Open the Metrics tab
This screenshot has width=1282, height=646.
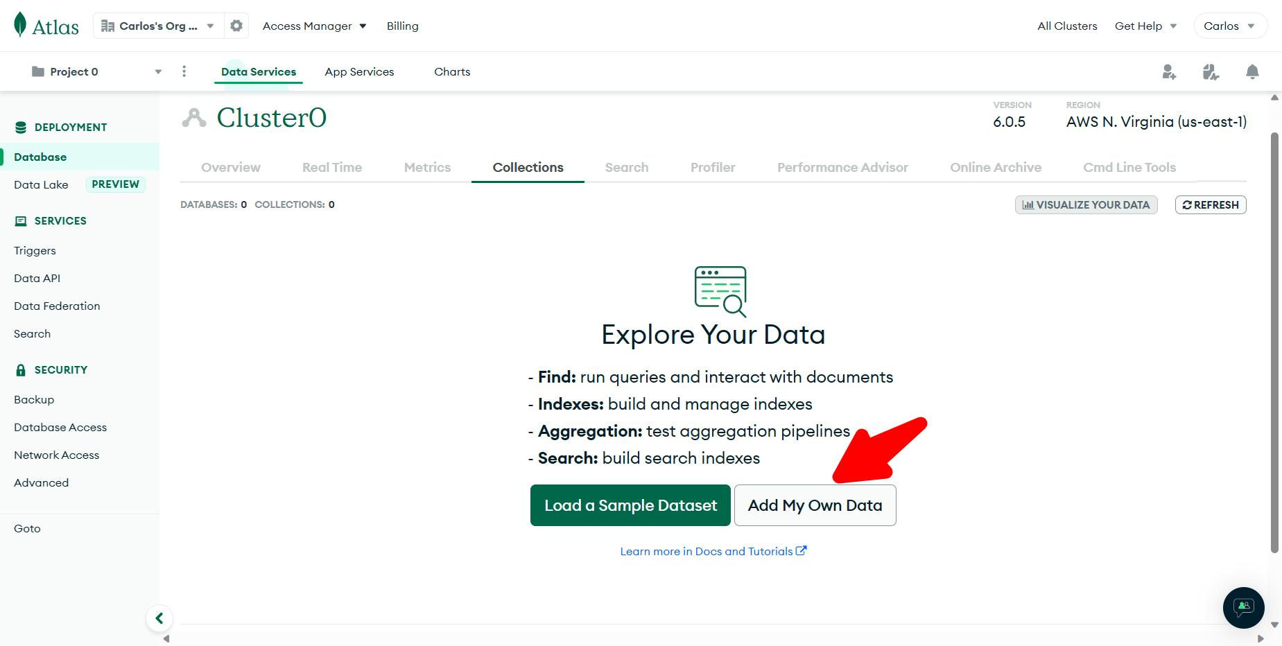[x=427, y=167]
